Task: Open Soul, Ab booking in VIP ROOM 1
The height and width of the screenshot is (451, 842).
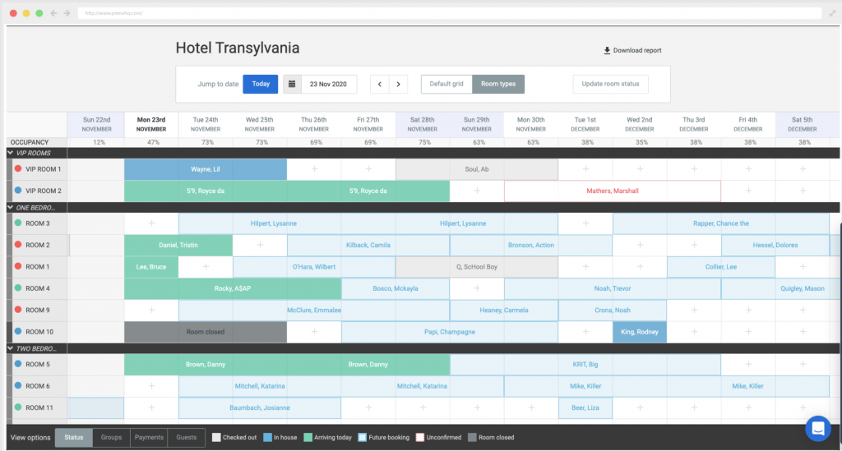Action: [477, 169]
